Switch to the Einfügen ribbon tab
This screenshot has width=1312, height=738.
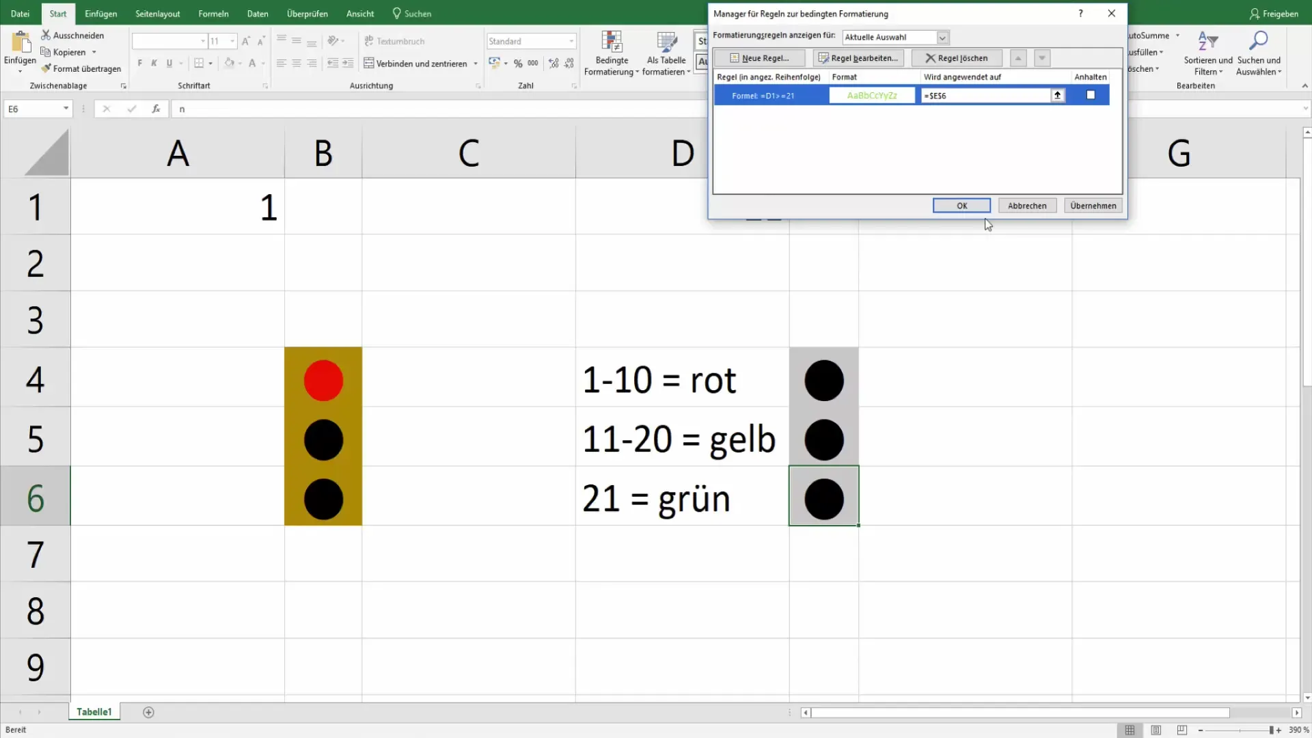(100, 14)
